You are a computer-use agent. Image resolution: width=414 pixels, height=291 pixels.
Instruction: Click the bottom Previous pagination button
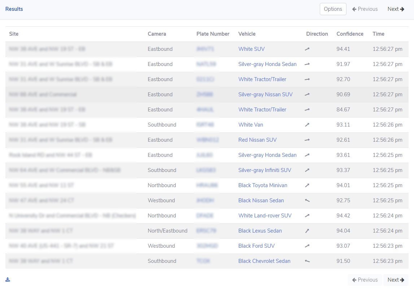point(365,280)
